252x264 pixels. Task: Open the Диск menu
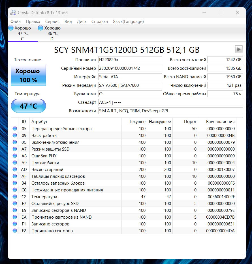(x=82, y=22)
